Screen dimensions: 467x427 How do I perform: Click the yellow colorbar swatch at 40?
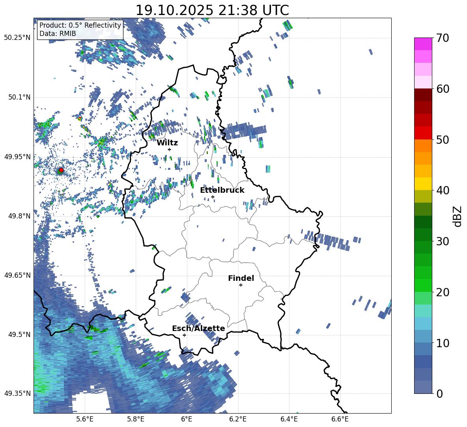coord(423,184)
